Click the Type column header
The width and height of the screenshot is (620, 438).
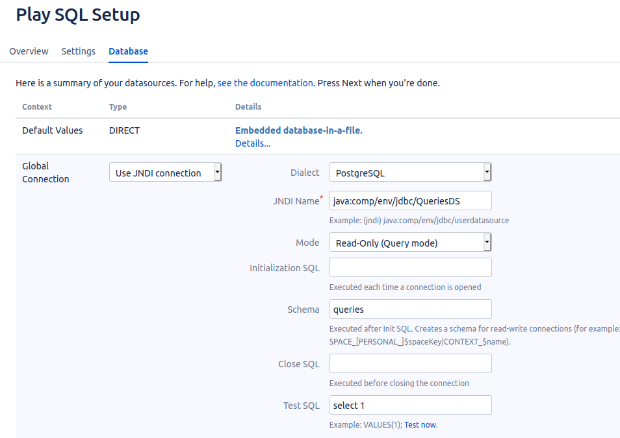pyautogui.click(x=118, y=107)
